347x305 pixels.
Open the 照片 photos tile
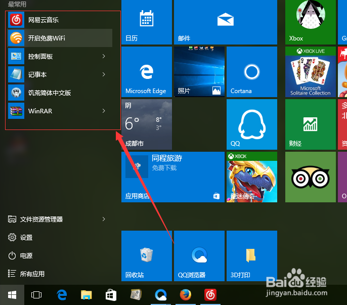[x=199, y=72]
